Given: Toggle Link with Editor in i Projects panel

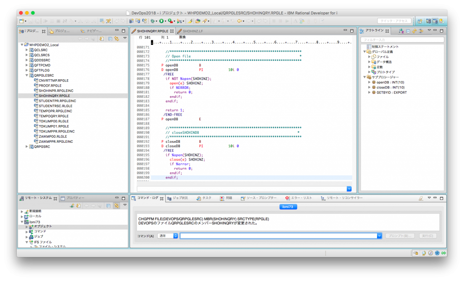Looking at the screenshot, I should [x=116, y=39].
